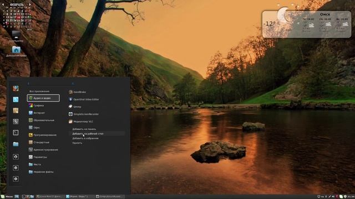Choose Добавить на панель in context menu
The height and width of the screenshot is (199, 355).
point(84,129)
